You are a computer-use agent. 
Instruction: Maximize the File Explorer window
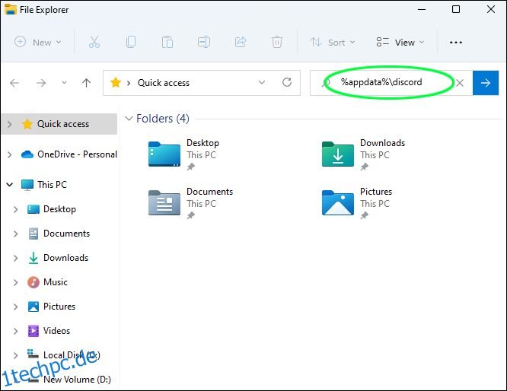tap(455, 9)
